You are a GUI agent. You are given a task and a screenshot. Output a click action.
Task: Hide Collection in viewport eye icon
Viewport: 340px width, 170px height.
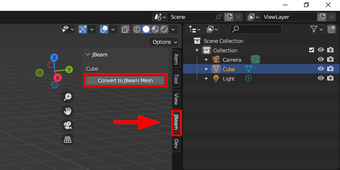[x=321, y=50]
